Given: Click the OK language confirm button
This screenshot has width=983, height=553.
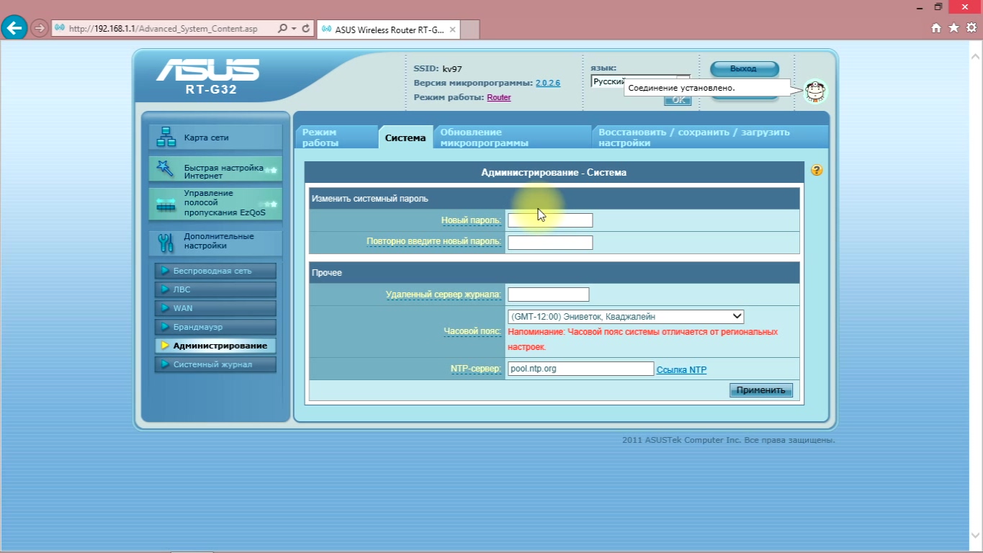Looking at the screenshot, I should tap(677, 100).
